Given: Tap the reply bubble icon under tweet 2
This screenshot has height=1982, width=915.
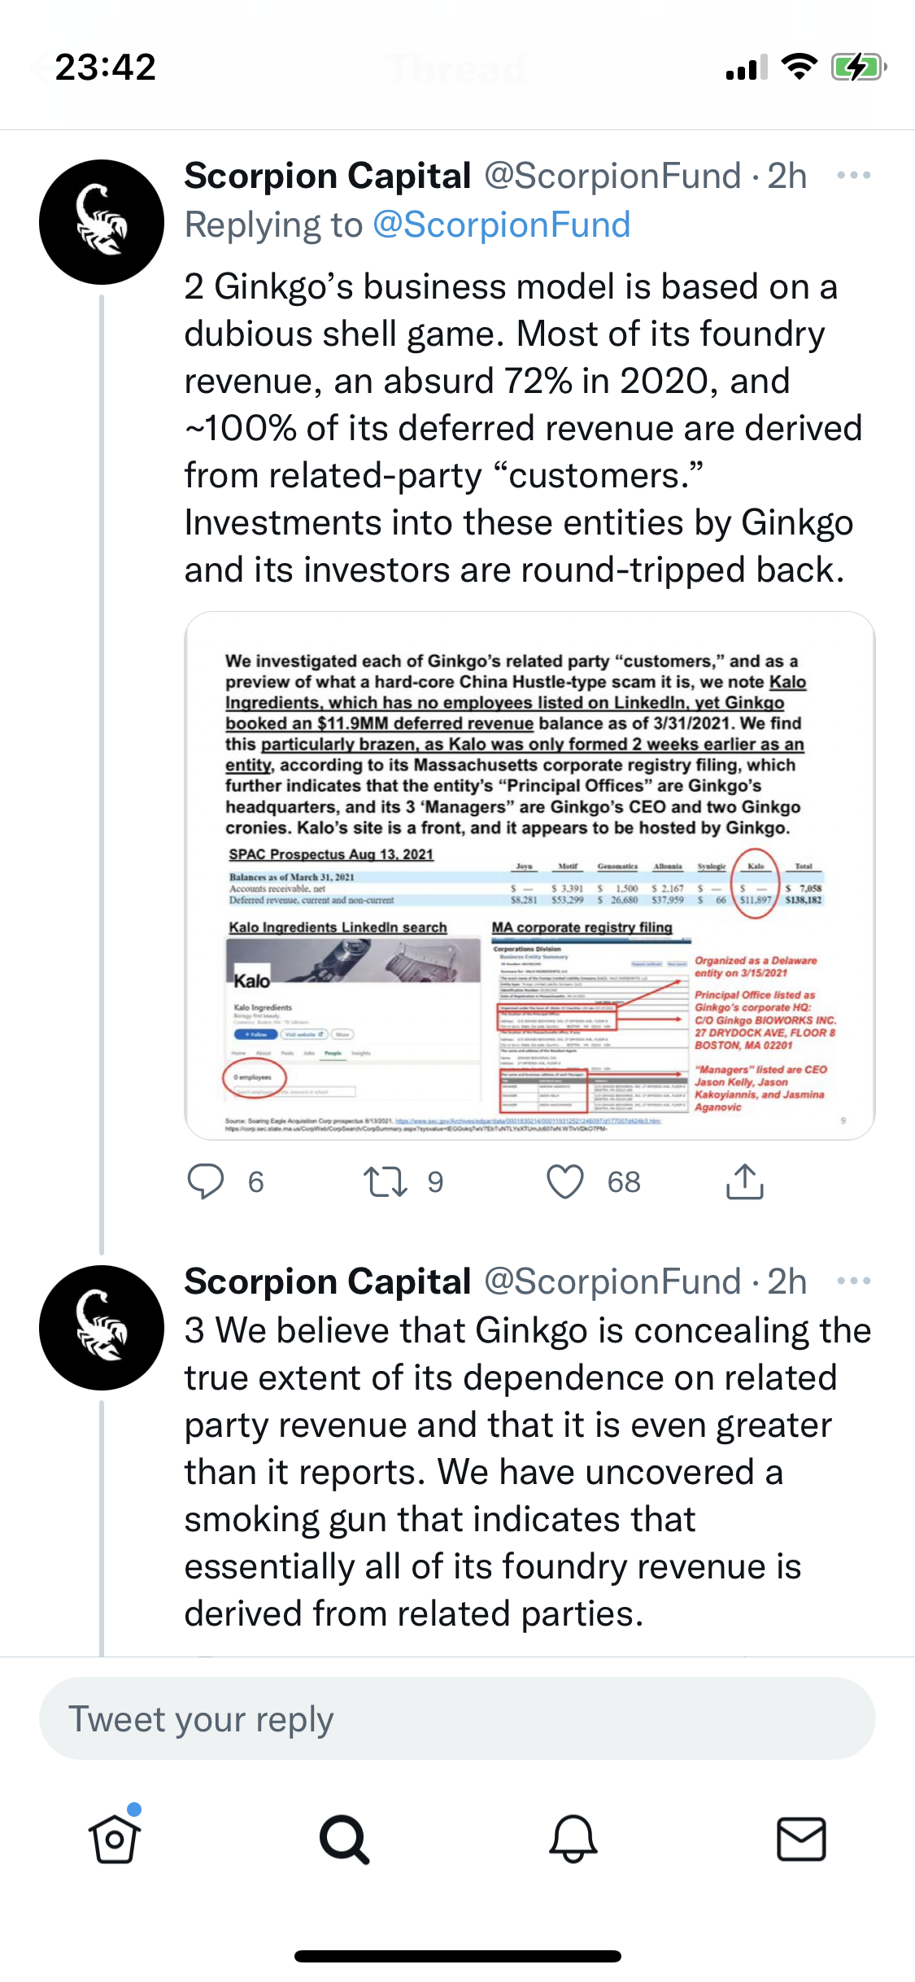Looking at the screenshot, I should [206, 1181].
